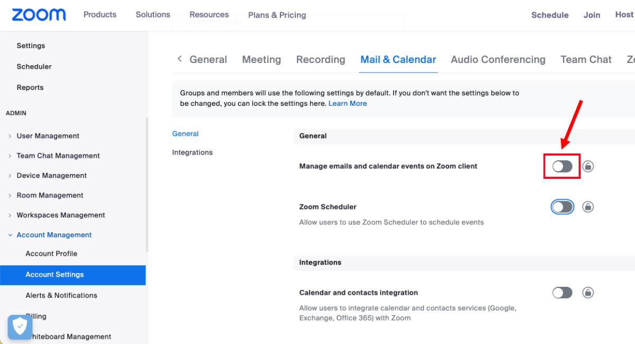Click the blue shield badge icon
The height and width of the screenshot is (344, 635).
coord(20,327)
